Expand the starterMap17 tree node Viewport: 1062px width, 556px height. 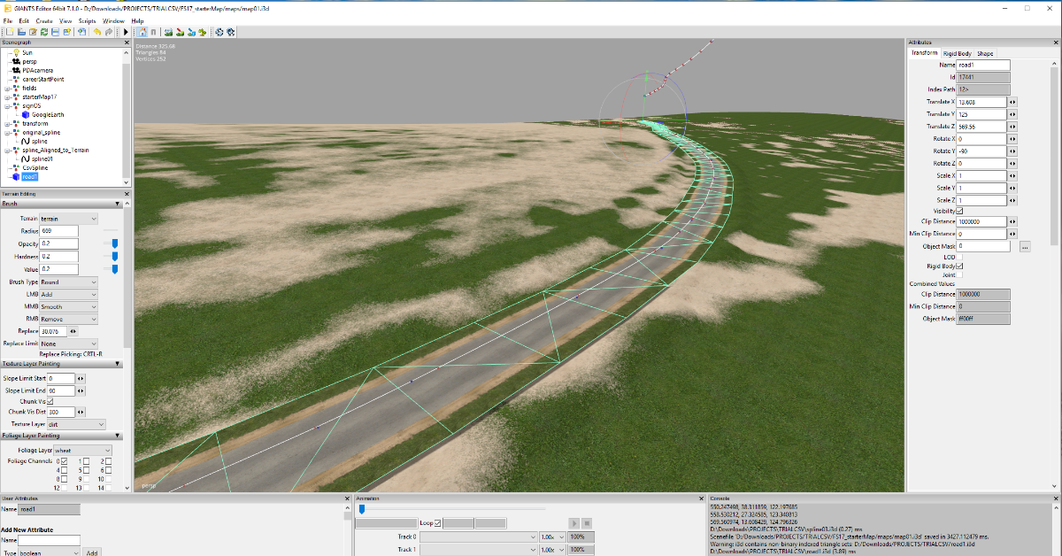point(7,97)
